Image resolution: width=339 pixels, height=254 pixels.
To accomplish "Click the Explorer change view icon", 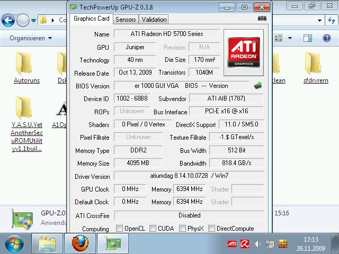I will tap(278, 38).
